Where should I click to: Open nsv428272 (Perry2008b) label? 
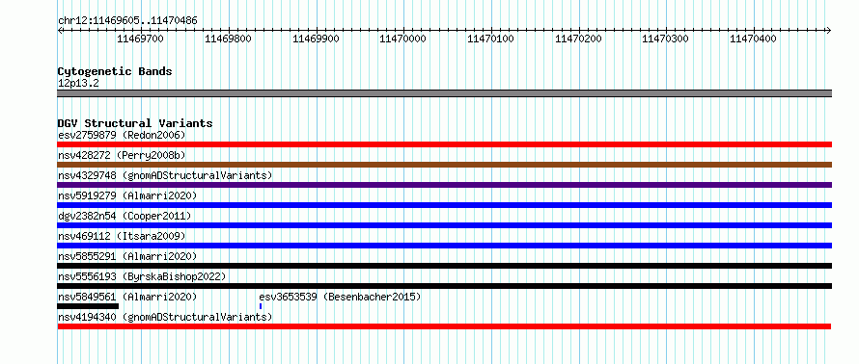click(x=123, y=155)
